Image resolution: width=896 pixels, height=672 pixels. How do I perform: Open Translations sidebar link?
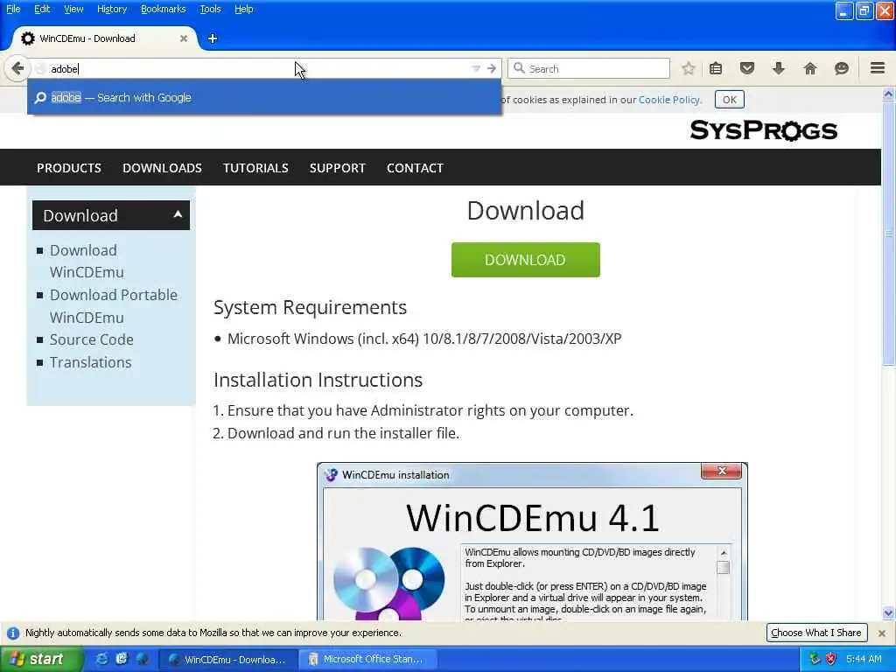coord(90,362)
